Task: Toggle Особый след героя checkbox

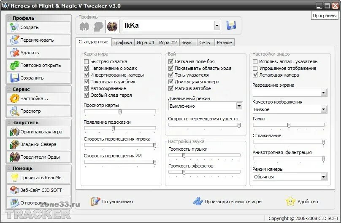Action: (87, 95)
